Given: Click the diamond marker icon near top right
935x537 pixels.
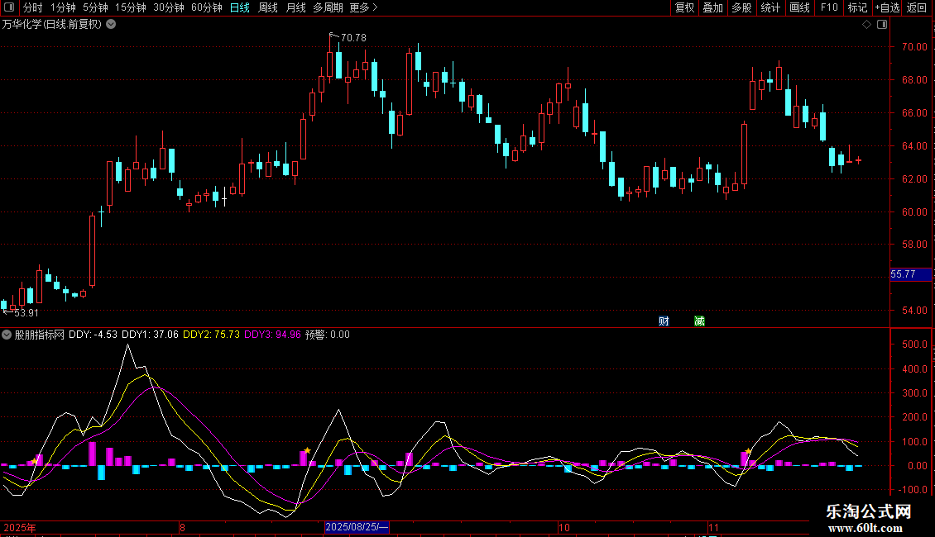Looking at the screenshot, I should (x=866, y=24).
